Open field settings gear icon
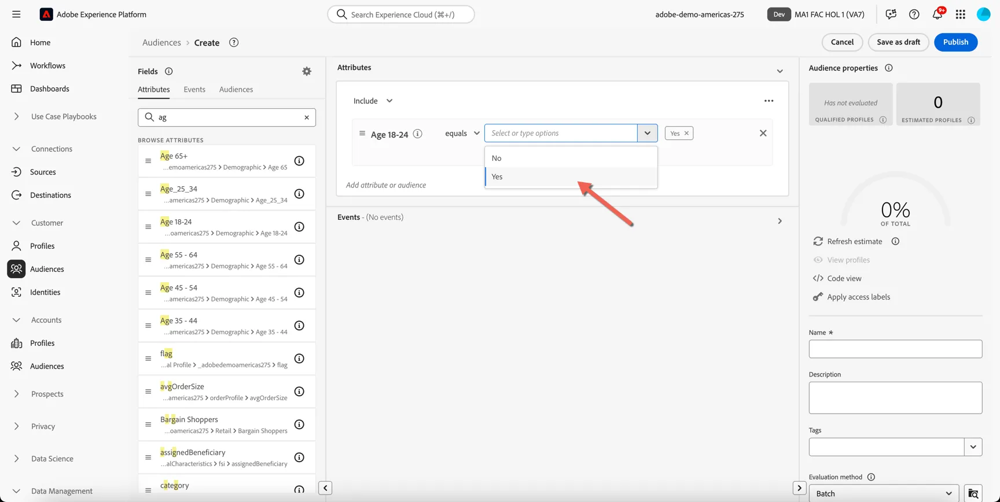Screen dimensions: 1000x502 pos(307,71)
